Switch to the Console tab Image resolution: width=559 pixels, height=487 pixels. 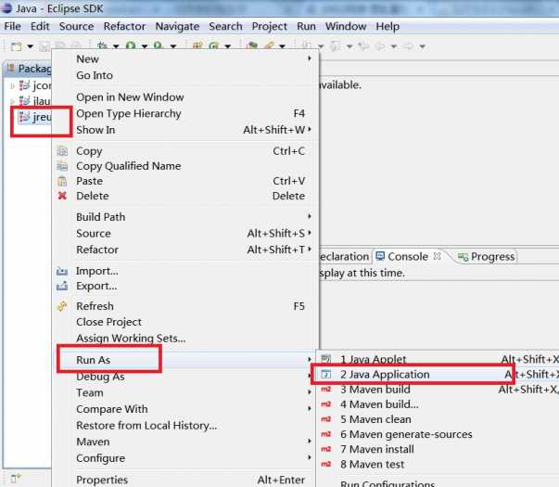tap(408, 257)
